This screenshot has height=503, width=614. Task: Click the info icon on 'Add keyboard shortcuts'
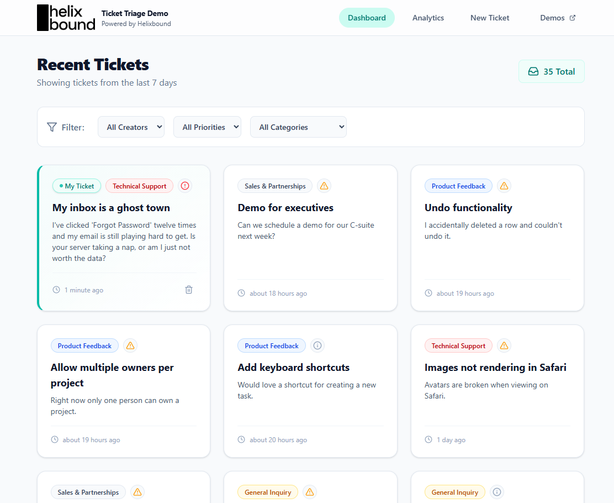317,345
